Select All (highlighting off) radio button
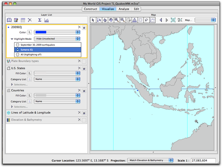The width and height of the screenshot is (222, 167). tap(17, 54)
